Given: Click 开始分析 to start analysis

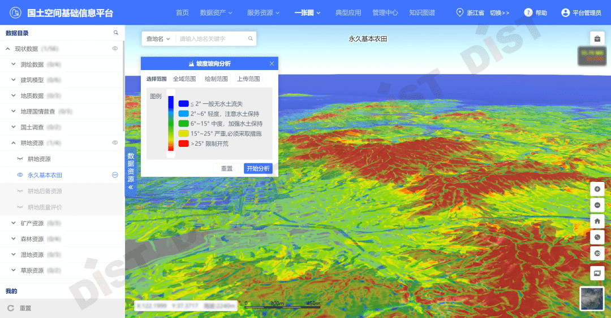Looking at the screenshot, I should tap(258, 168).
